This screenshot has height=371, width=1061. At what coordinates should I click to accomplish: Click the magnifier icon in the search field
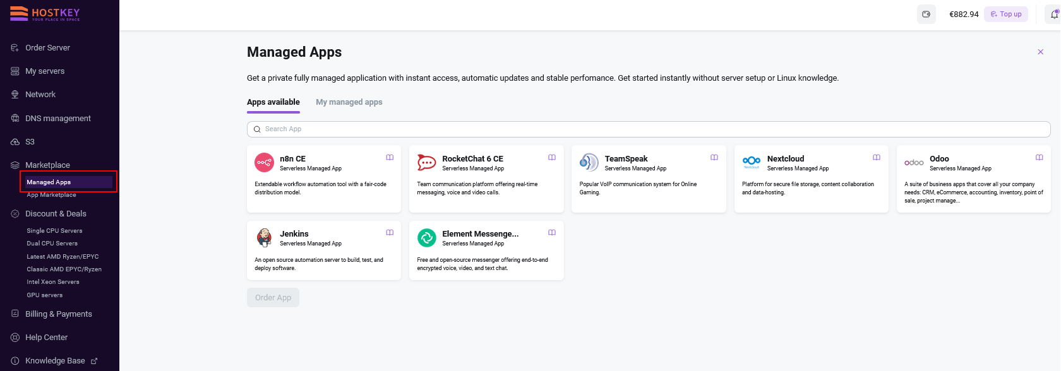(x=257, y=129)
